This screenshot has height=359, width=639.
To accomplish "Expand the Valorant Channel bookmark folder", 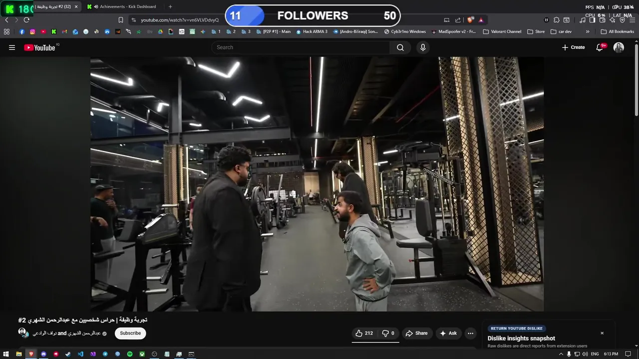I will coord(502,31).
